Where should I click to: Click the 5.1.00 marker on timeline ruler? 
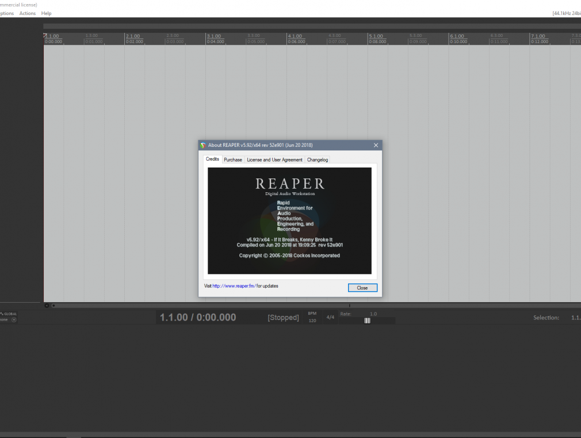(x=376, y=36)
